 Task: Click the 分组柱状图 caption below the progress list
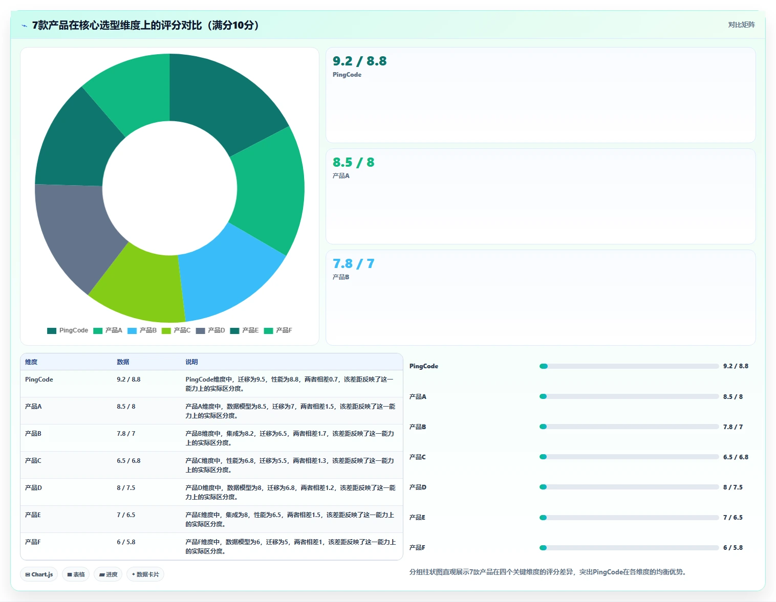(x=548, y=572)
